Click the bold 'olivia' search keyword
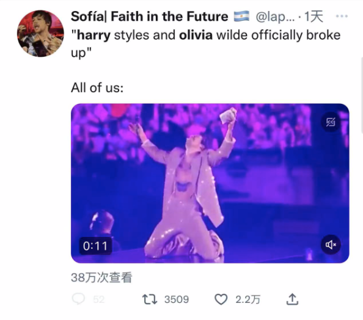363x320 pixels. (196, 35)
